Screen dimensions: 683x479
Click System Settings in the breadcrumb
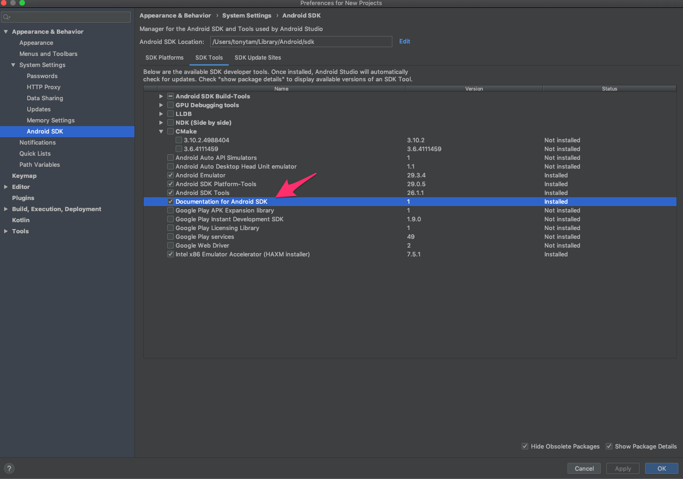(247, 15)
